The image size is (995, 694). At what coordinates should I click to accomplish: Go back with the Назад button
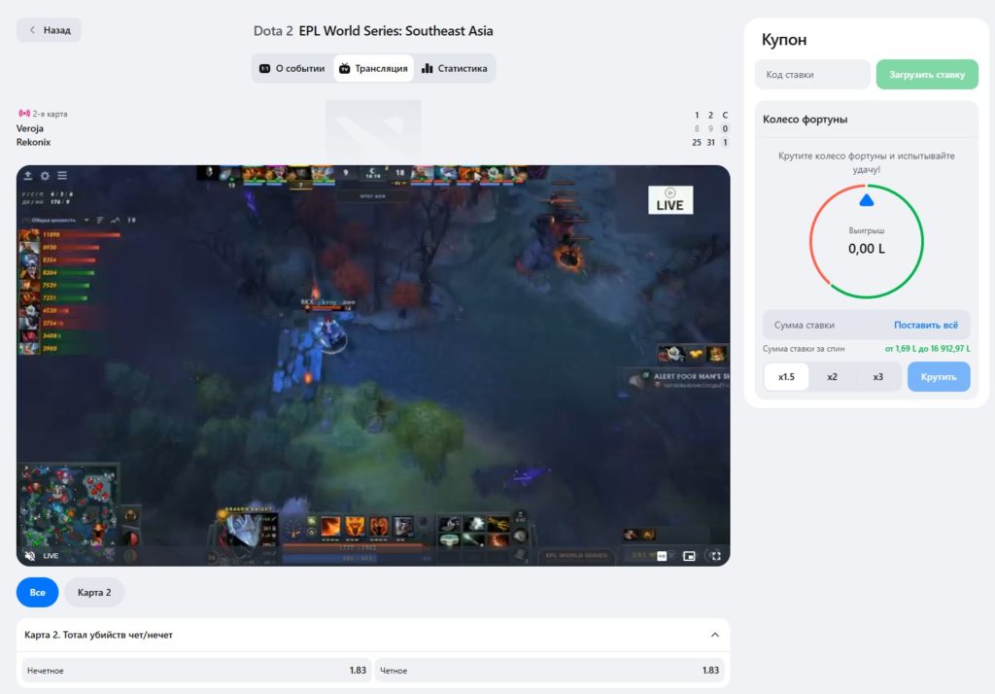coord(49,30)
